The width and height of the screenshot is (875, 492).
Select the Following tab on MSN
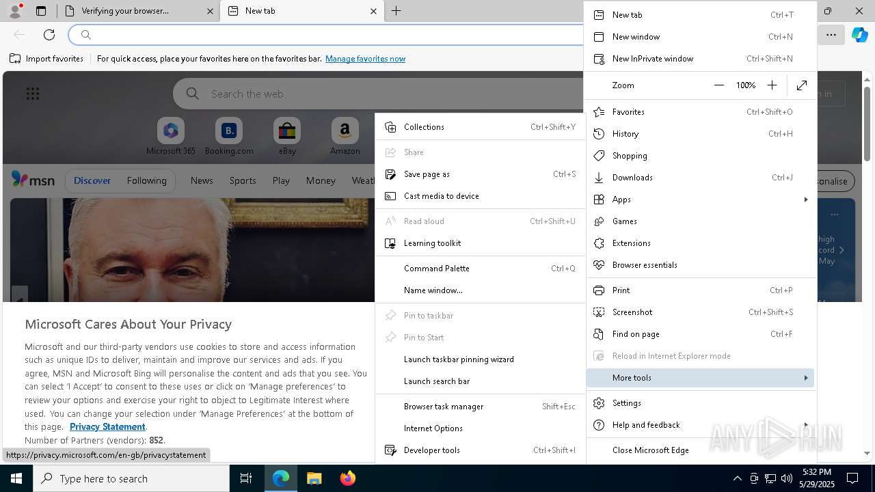coord(146,180)
